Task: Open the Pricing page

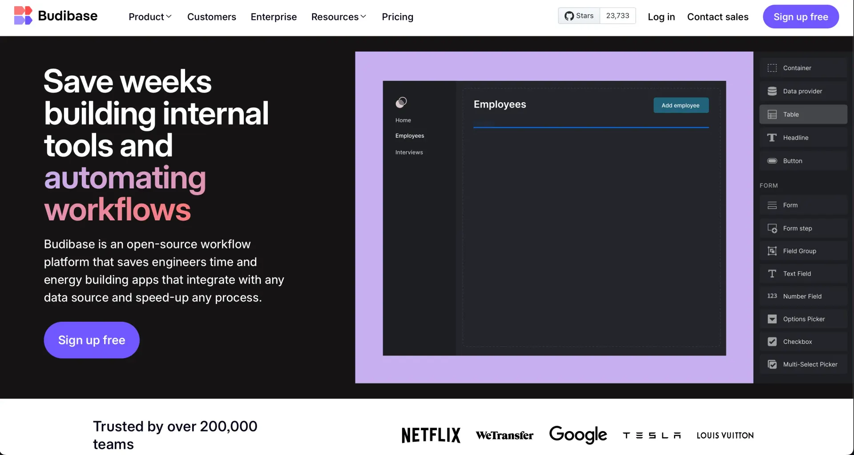Action: (398, 17)
